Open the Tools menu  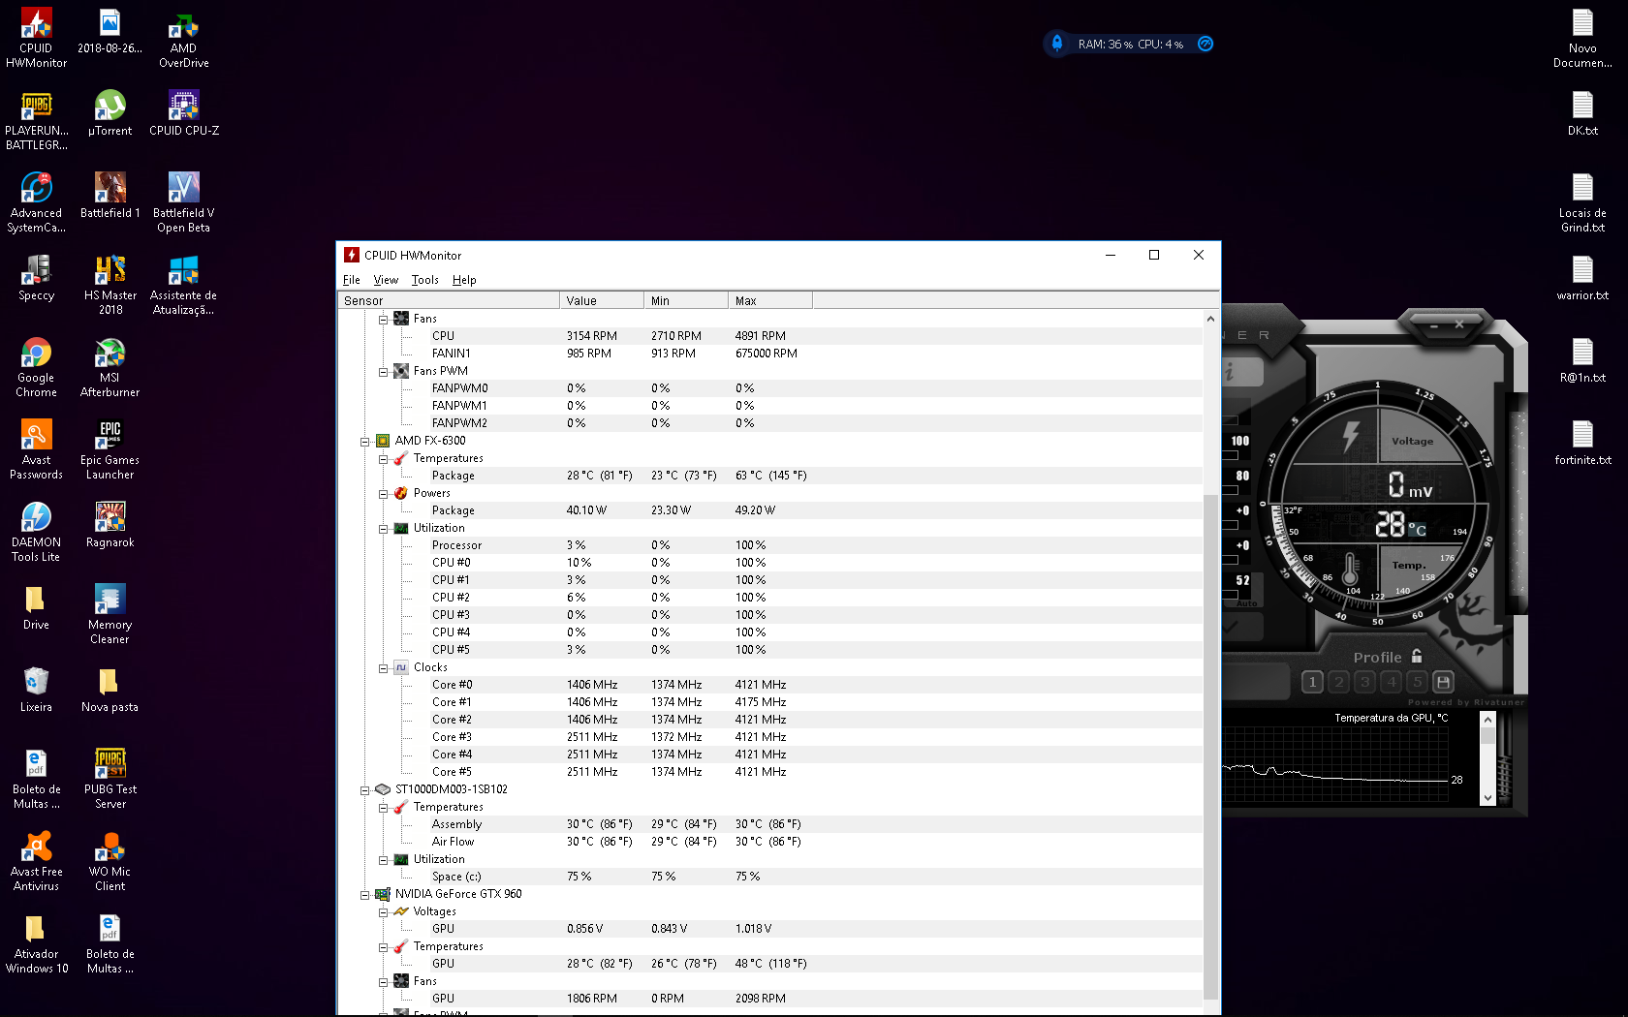[x=424, y=280]
